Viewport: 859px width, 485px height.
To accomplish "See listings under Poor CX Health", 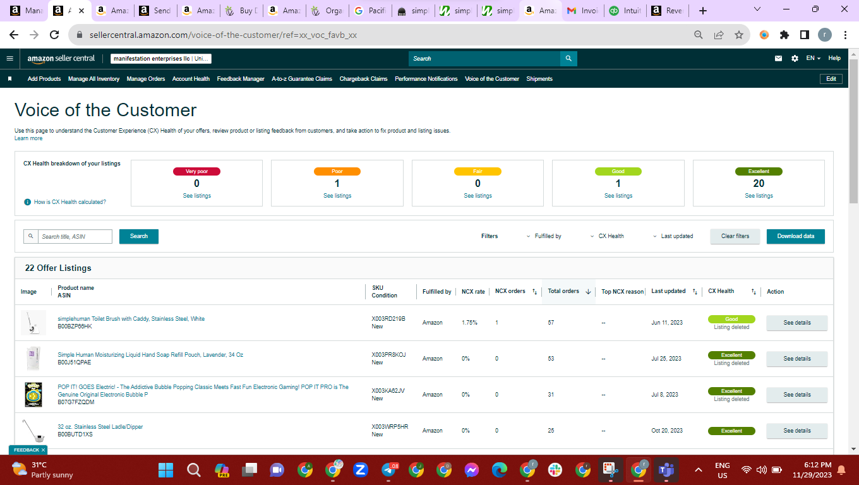I will [337, 196].
